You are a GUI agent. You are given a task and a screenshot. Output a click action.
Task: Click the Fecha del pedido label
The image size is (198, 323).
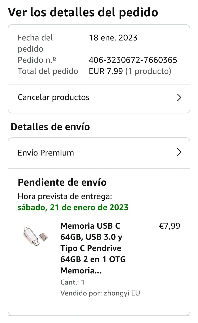pyautogui.click(x=35, y=43)
